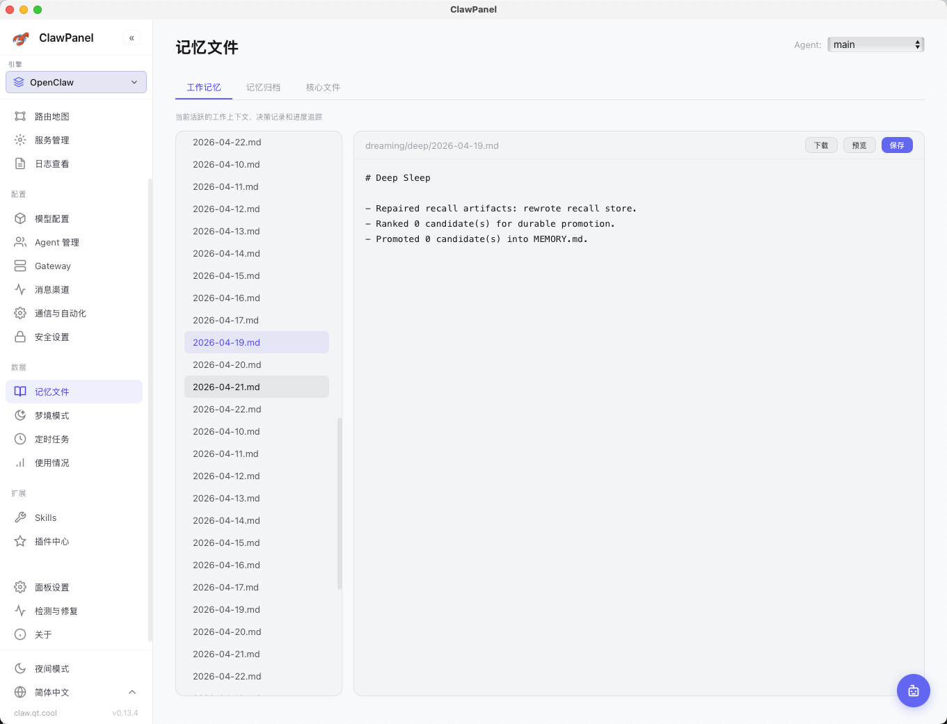
Task: Click the plugin center star icon
Action: pos(20,541)
